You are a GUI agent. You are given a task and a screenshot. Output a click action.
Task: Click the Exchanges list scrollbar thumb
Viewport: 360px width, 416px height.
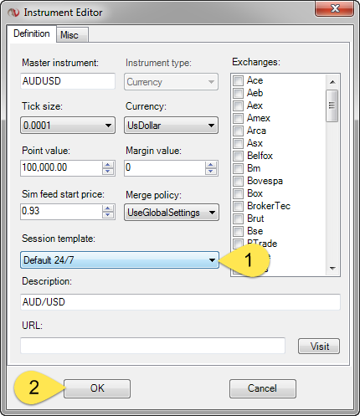pos(332,105)
